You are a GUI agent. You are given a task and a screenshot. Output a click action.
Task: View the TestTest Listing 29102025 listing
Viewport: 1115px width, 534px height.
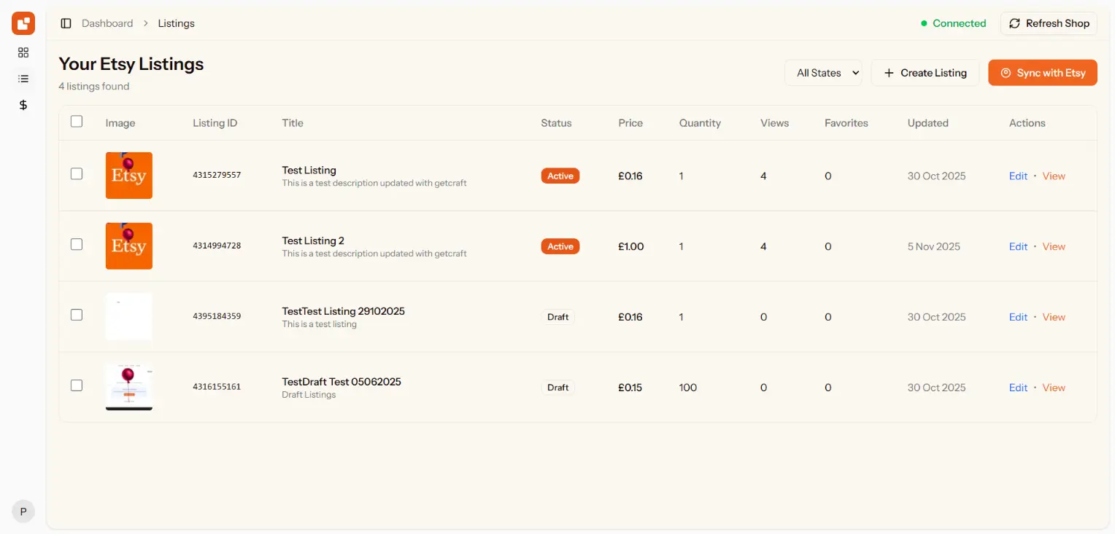[x=1053, y=318]
